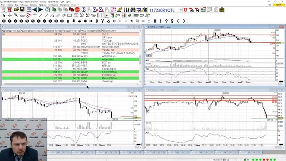
Task: Click the SWB toolbar icon
Action: click(x=136, y=16)
